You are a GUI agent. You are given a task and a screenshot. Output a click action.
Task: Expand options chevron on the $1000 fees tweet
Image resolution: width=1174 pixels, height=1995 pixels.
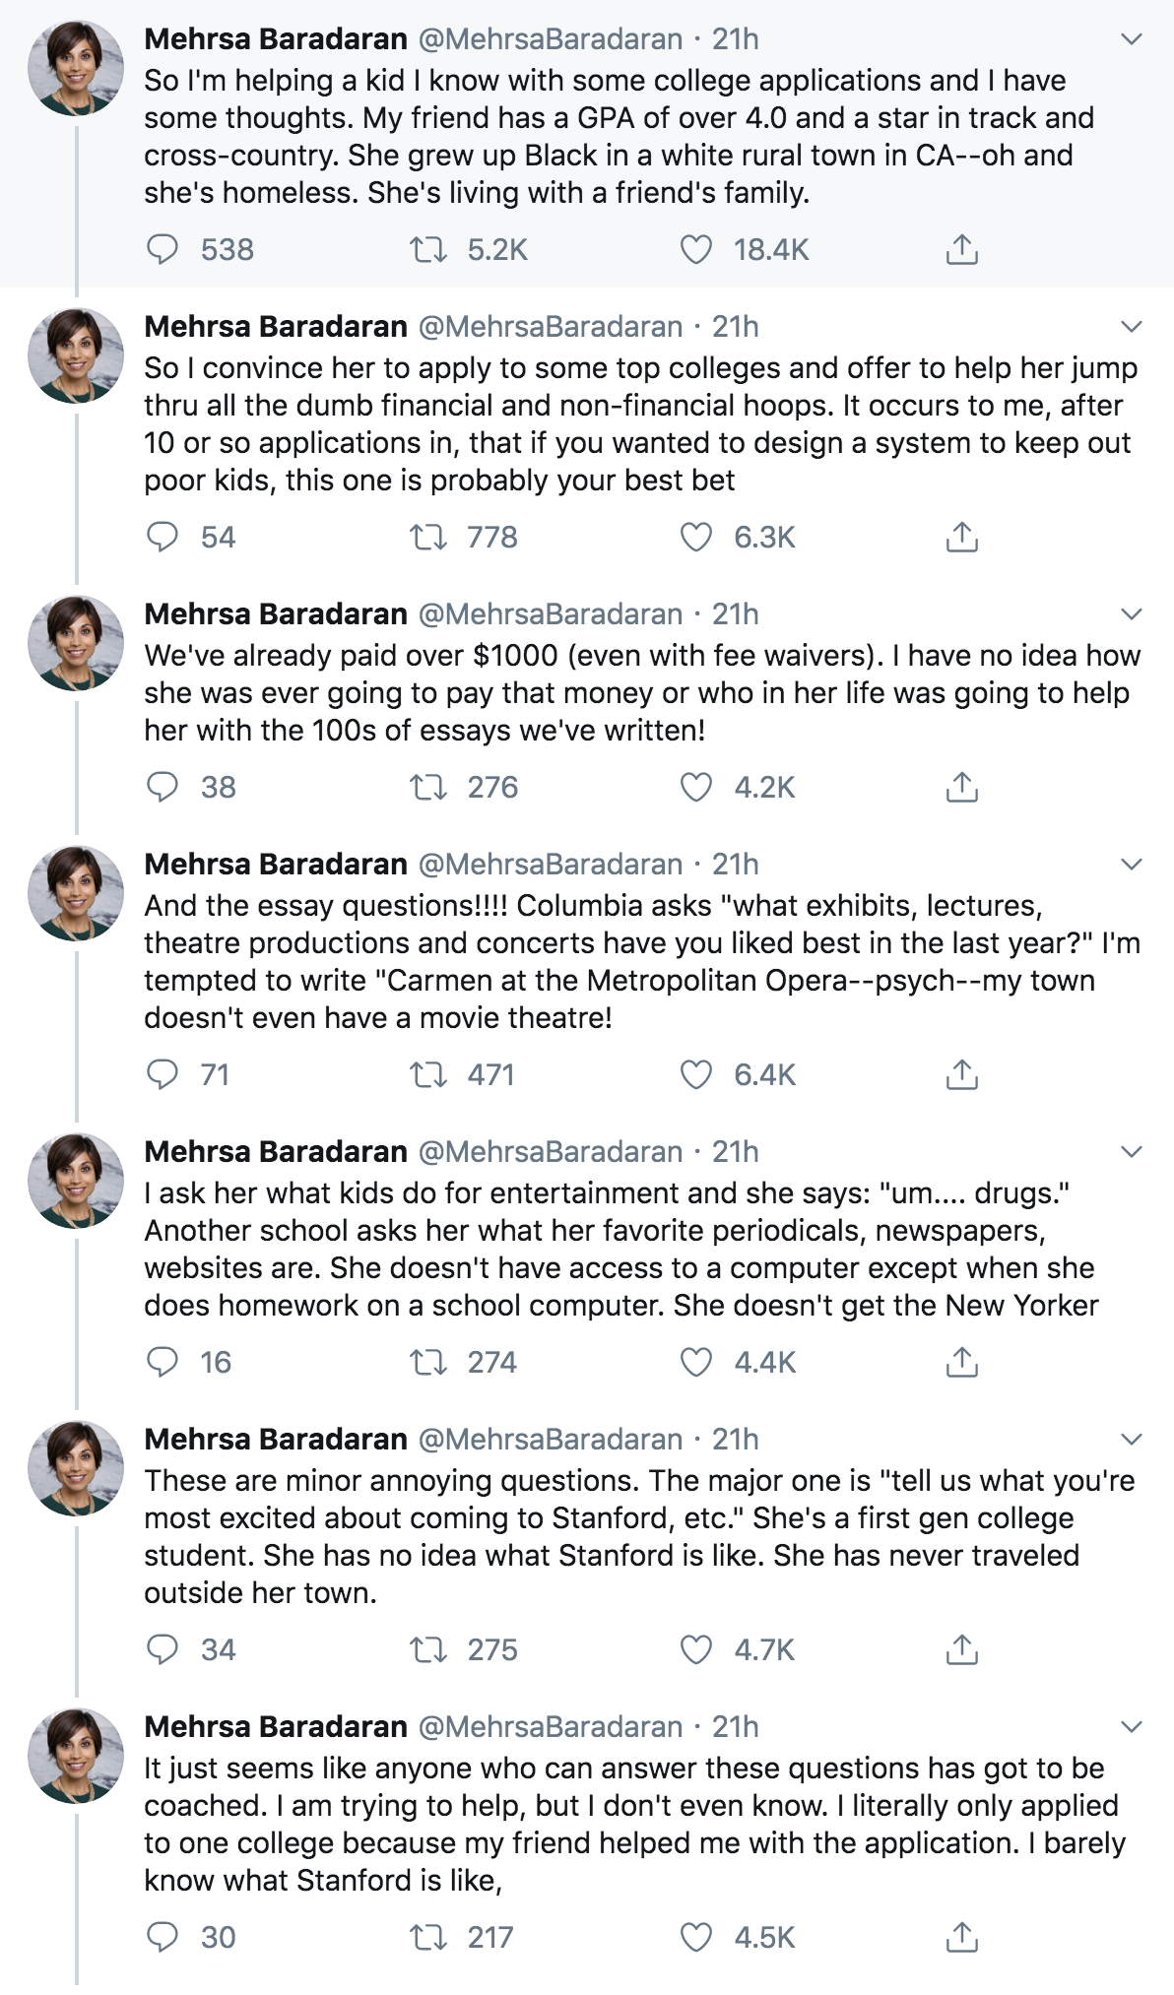click(x=1132, y=614)
